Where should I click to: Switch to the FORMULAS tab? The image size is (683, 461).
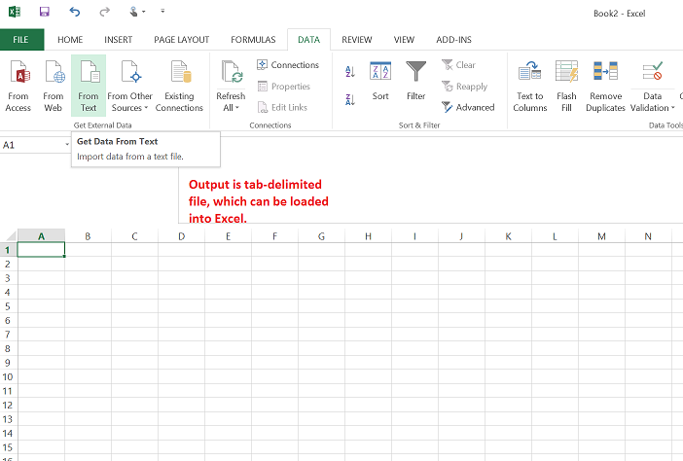pyautogui.click(x=253, y=40)
